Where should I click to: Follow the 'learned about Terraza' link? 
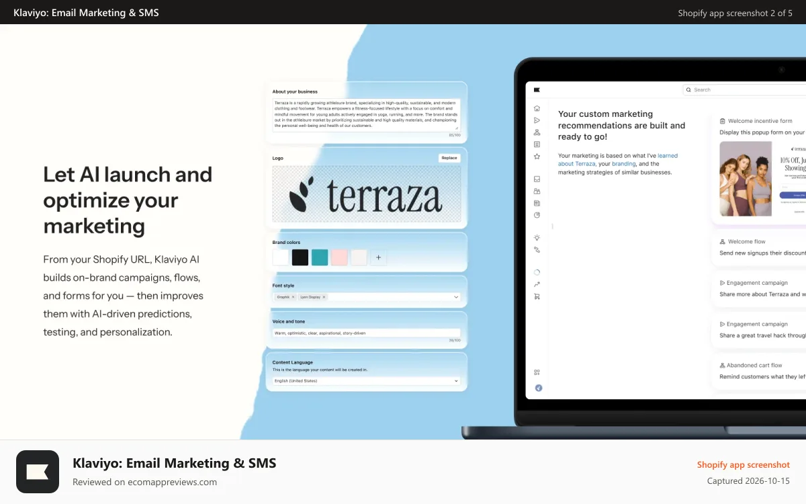click(x=617, y=160)
